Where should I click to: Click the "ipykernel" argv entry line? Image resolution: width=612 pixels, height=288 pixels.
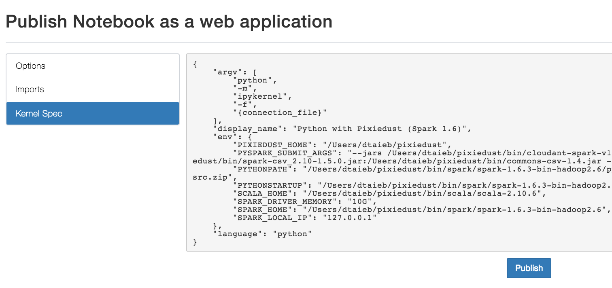coord(262,96)
